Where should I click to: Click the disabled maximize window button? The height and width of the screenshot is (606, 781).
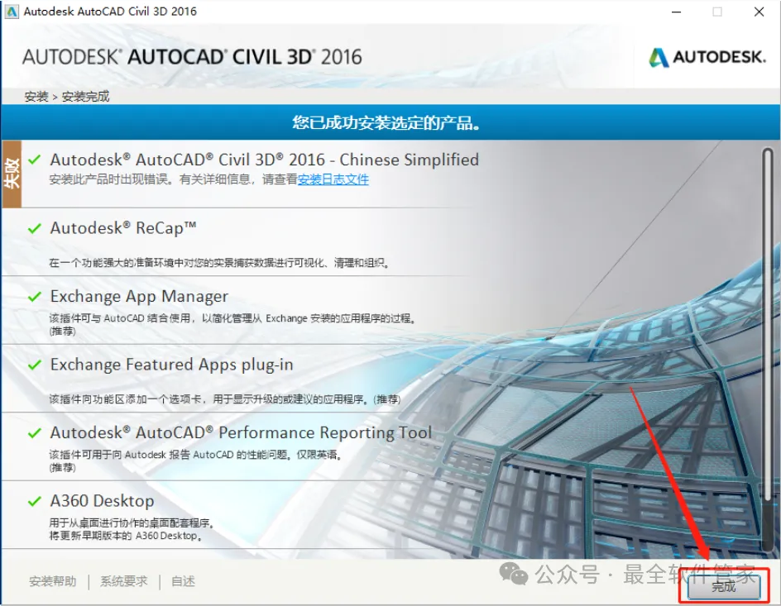coord(717,12)
